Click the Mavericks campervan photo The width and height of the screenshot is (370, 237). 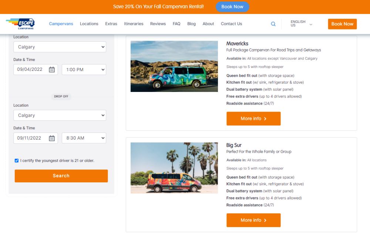174,66
